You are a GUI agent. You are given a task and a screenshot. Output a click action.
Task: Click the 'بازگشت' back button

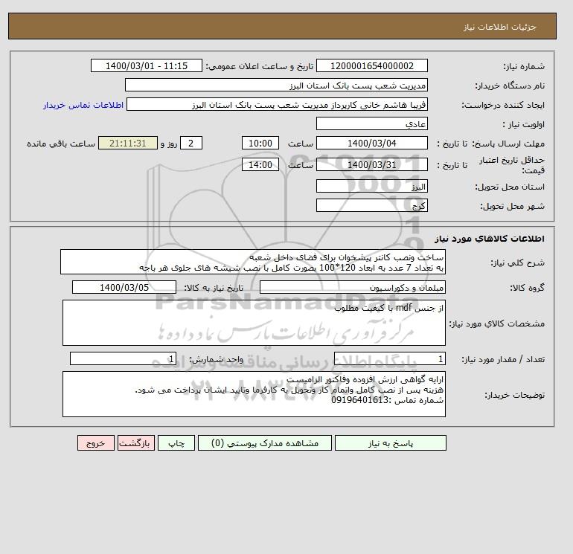pyautogui.click(x=136, y=443)
